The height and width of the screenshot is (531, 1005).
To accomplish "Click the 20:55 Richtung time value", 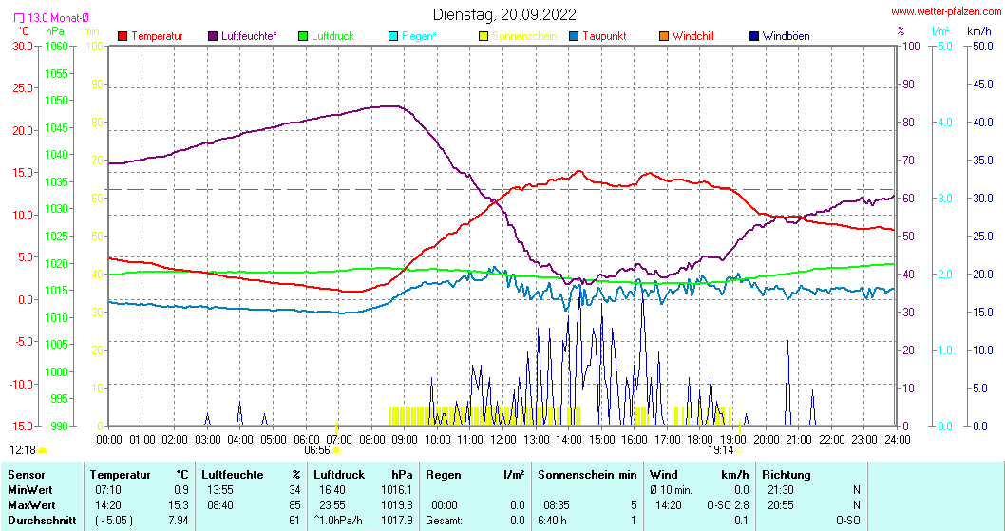I will tap(781, 505).
